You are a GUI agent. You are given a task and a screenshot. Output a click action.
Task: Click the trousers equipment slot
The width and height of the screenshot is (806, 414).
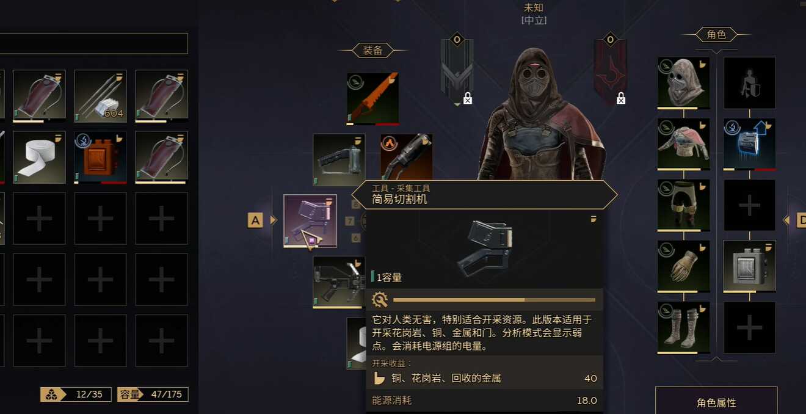[684, 206]
